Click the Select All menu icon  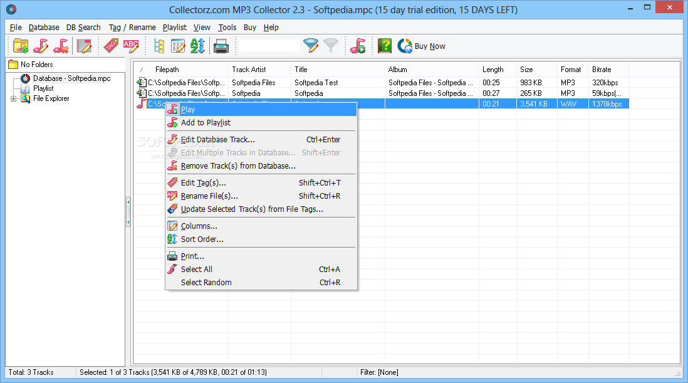coord(172,269)
